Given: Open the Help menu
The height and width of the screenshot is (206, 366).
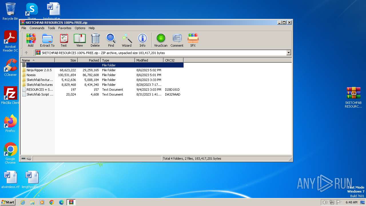Looking at the screenshot, I should 91,28.
